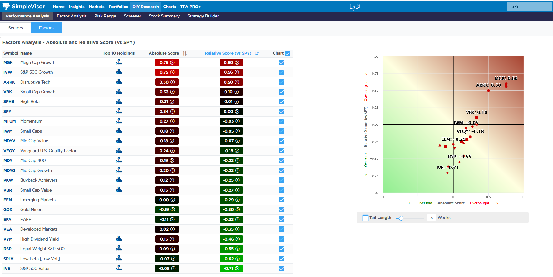Expand MTUM relative score -0.03 badge
This screenshot has width=553, height=277.
click(x=231, y=121)
